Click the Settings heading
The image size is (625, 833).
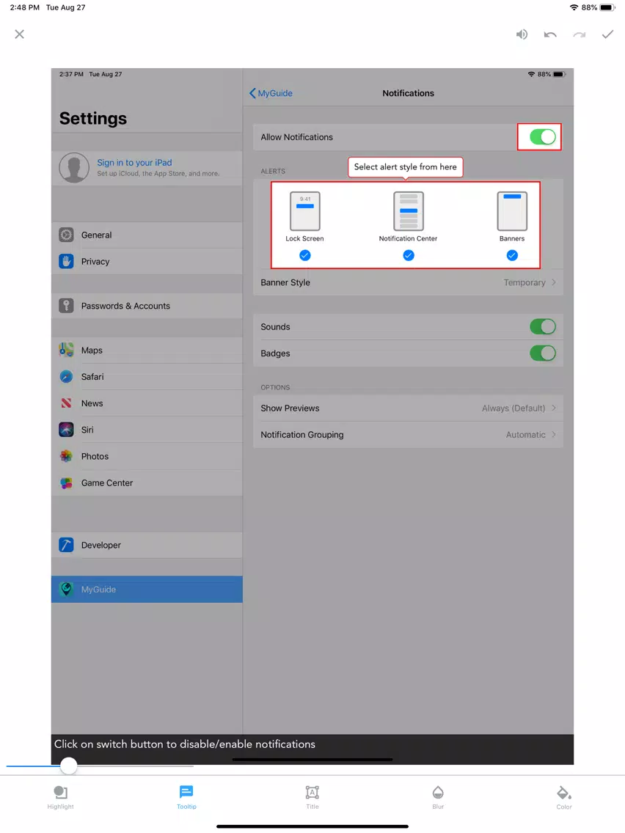coord(93,119)
